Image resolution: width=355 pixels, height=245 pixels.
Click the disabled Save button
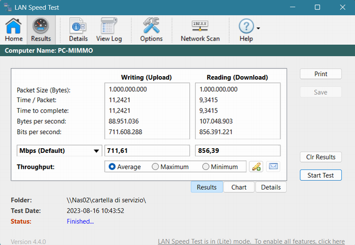(321, 92)
